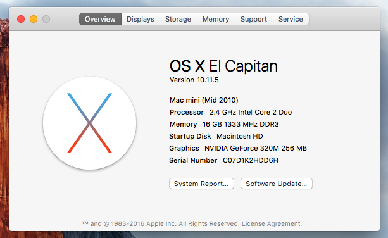Close the About This Mac window
The height and width of the screenshot is (238, 388).
coord(21,19)
